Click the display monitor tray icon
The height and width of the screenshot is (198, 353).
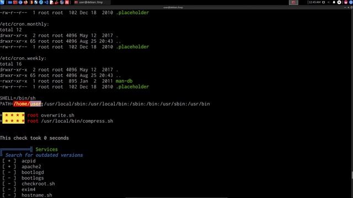pos(324,2)
